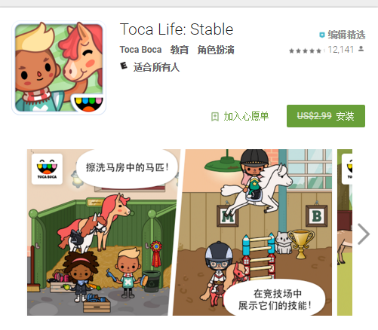This screenshot has height=330, width=378.
Task: Click the Toca Boca logo in first screenshot
Action: (x=47, y=169)
